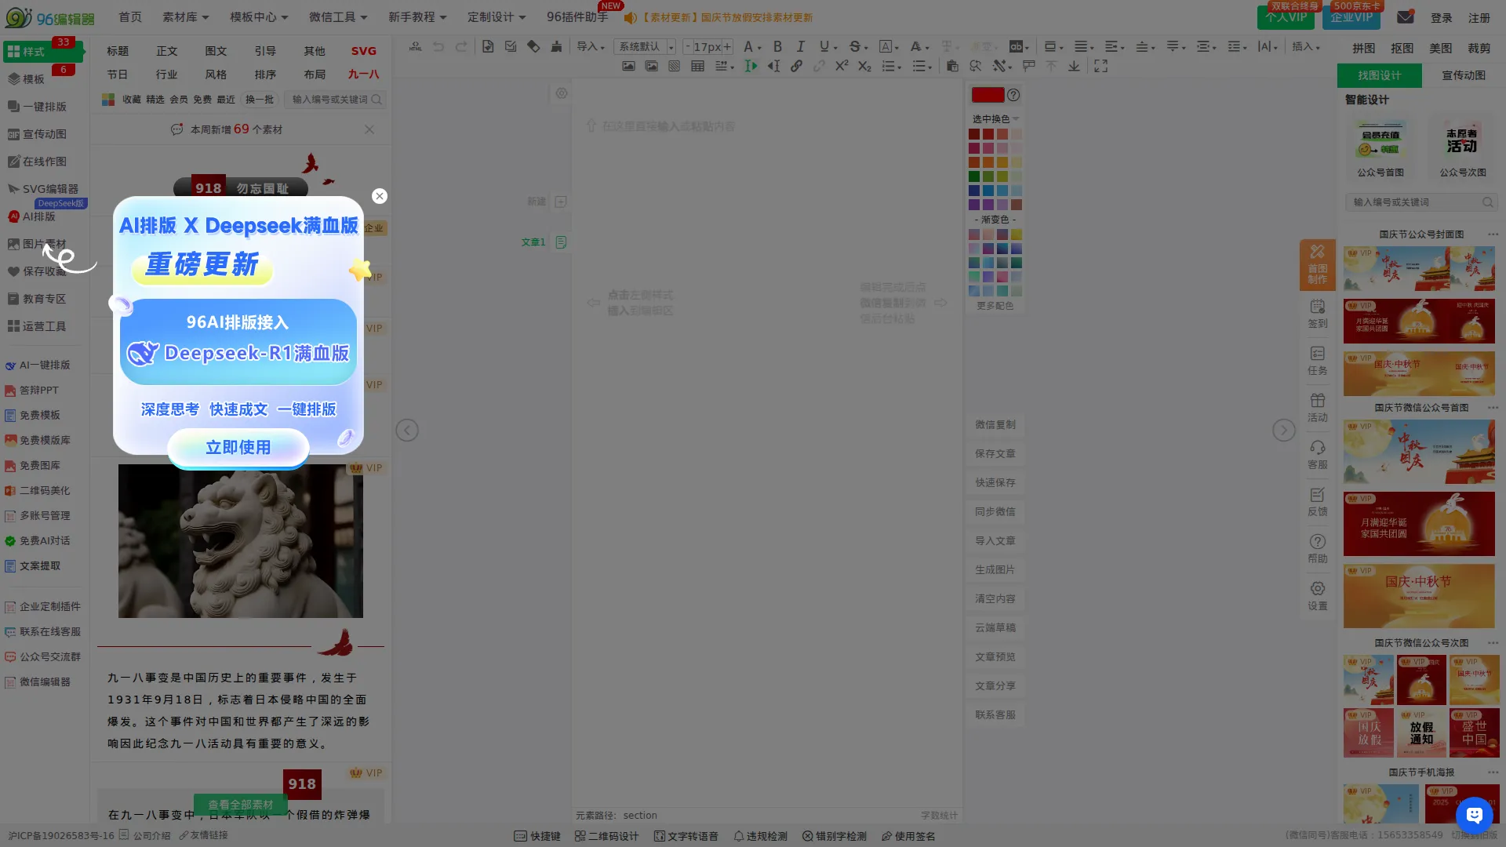Image resolution: width=1506 pixels, height=847 pixels.
Task: Toggle subscript X₂ formatting
Action: (x=864, y=67)
